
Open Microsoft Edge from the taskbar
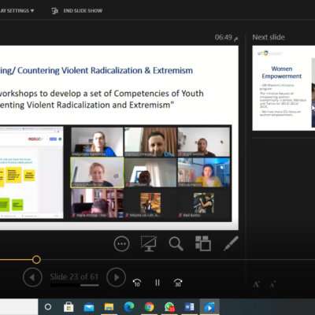tap(129, 306)
